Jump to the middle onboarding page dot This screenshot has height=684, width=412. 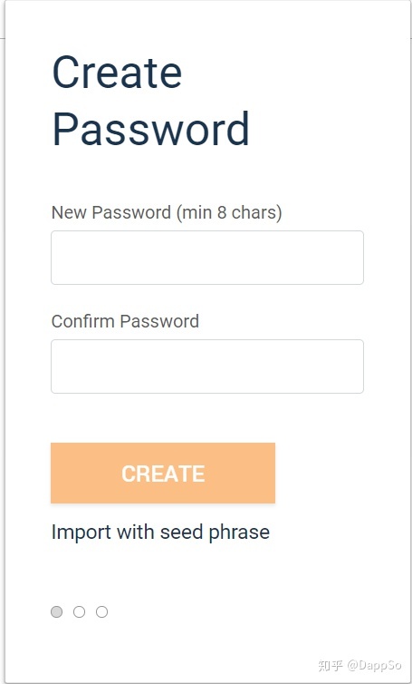80,612
